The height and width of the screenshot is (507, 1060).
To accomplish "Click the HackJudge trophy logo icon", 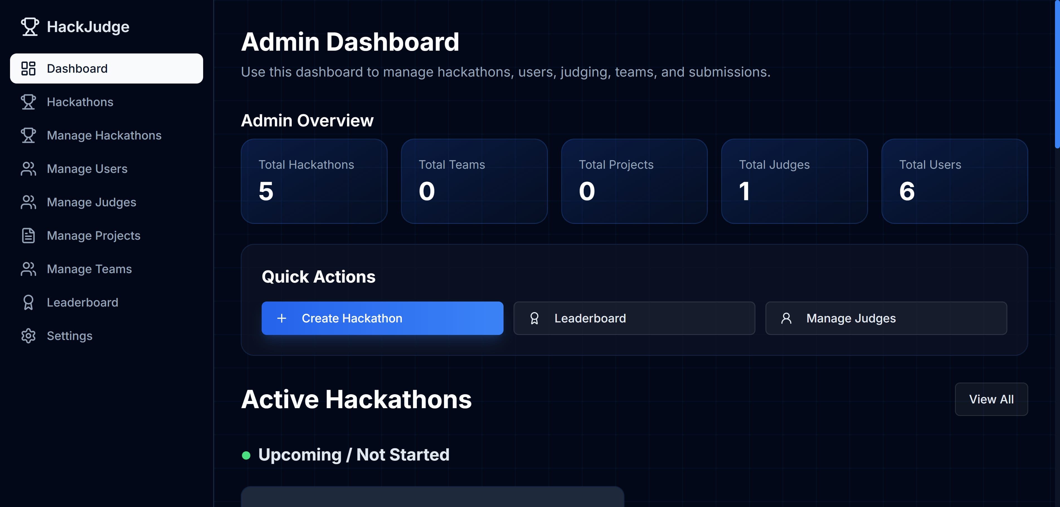I will click(30, 27).
